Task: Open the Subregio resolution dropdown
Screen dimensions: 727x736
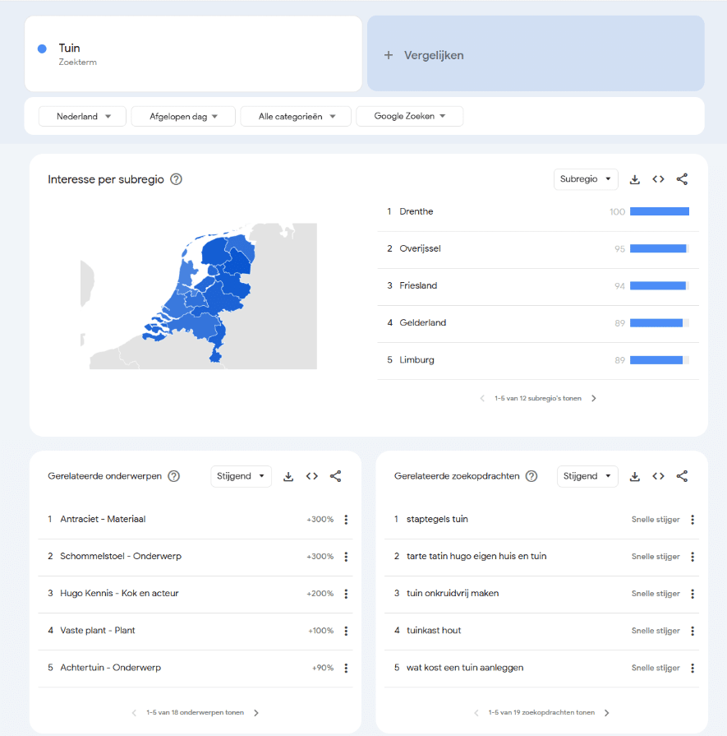Action: click(x=586, y=179)
